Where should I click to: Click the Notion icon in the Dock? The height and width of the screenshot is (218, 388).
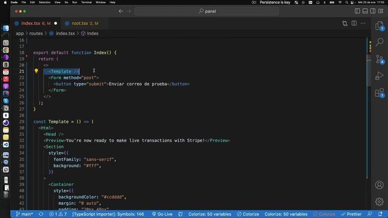(x=5, y=108)
